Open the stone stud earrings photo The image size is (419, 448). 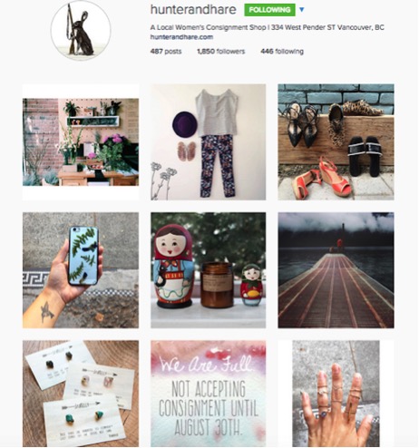click(81, 394)
